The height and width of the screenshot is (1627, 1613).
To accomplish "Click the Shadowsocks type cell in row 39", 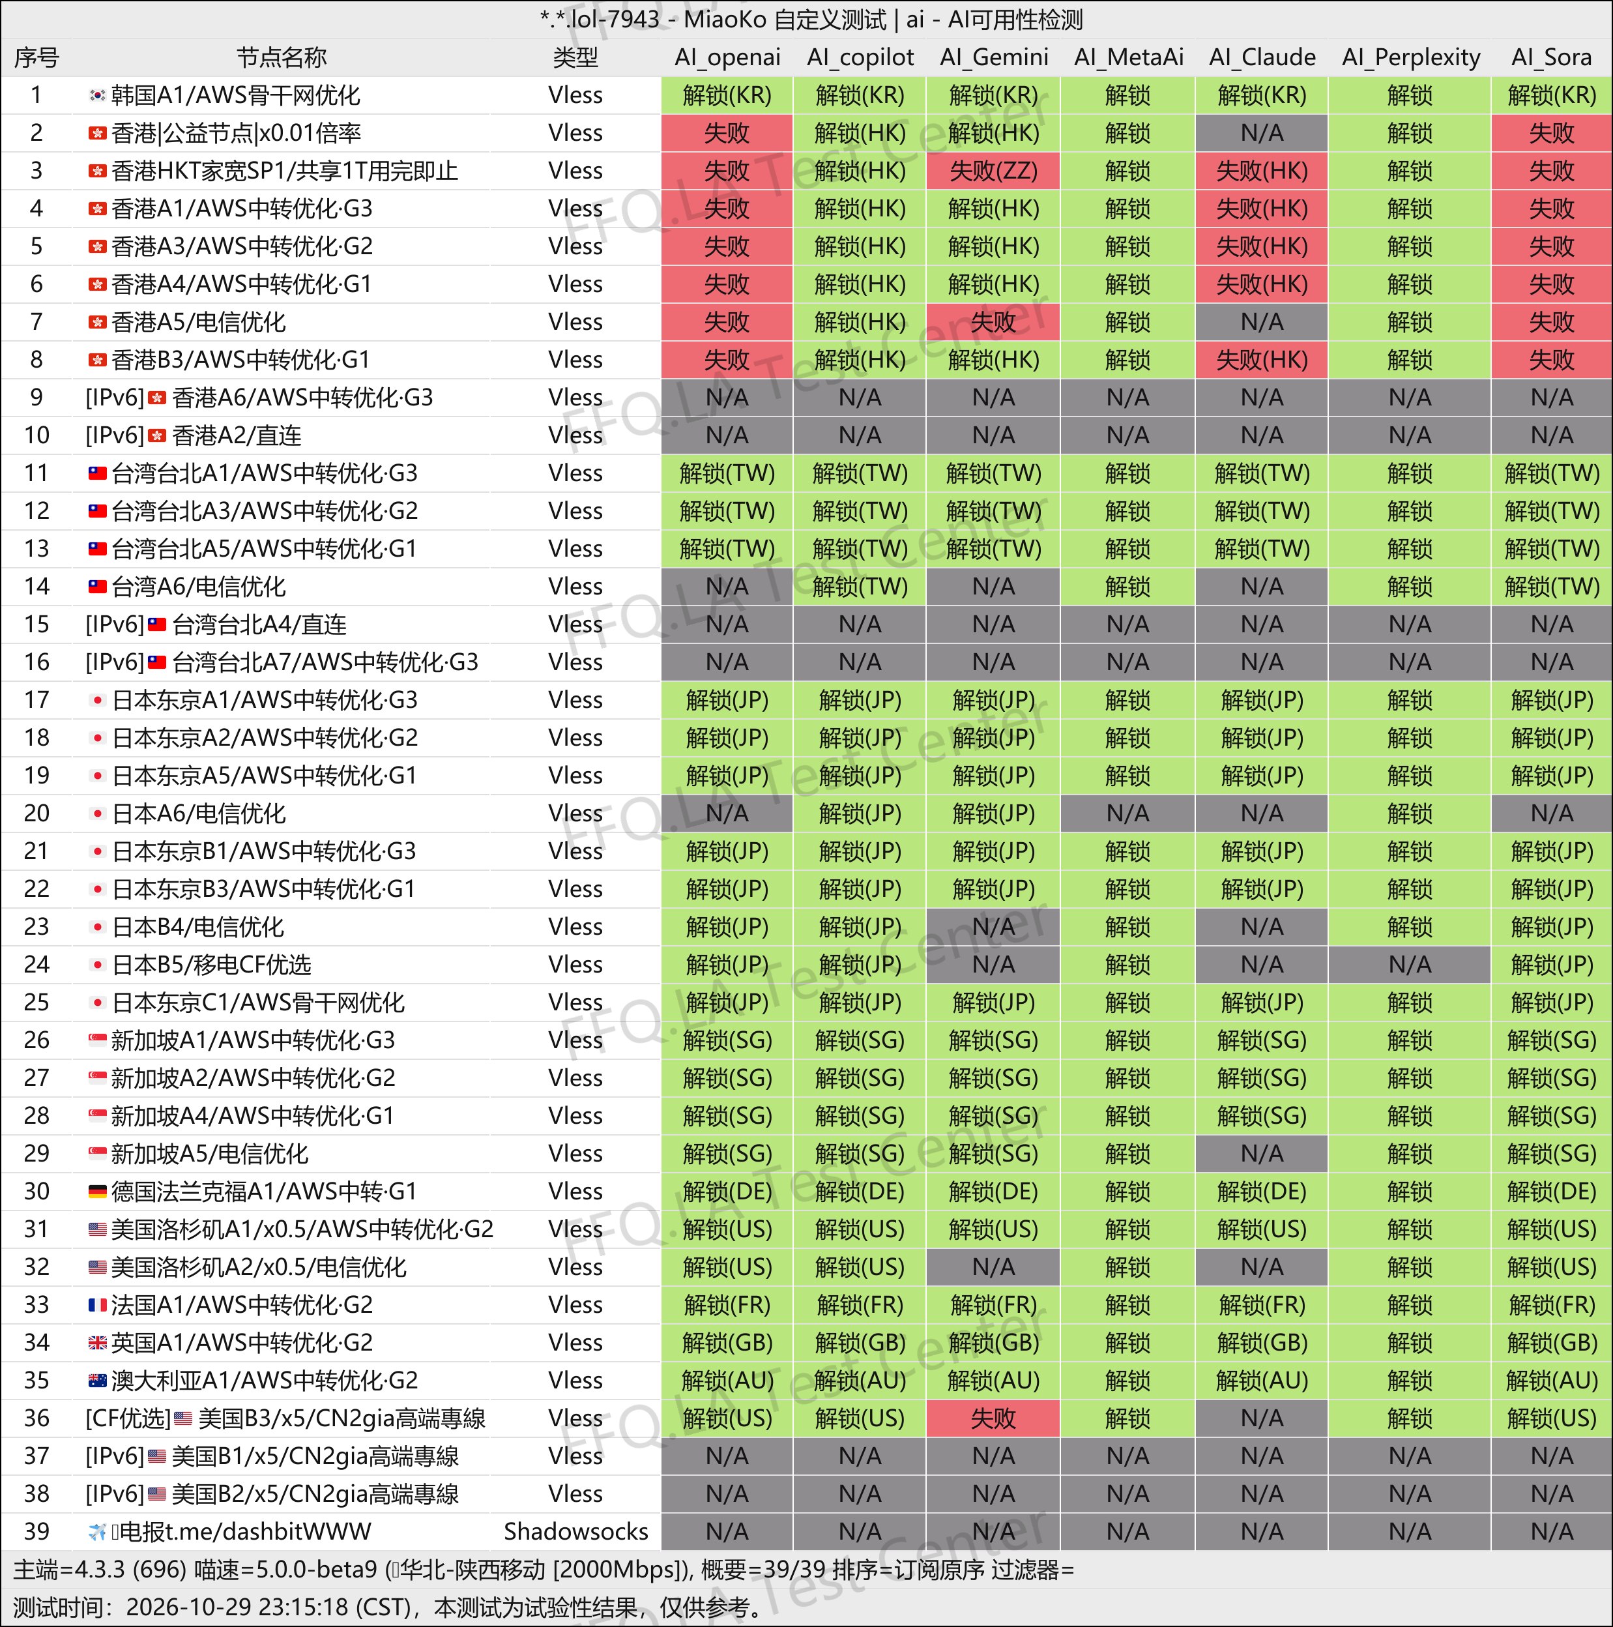I will point(576,1531).
